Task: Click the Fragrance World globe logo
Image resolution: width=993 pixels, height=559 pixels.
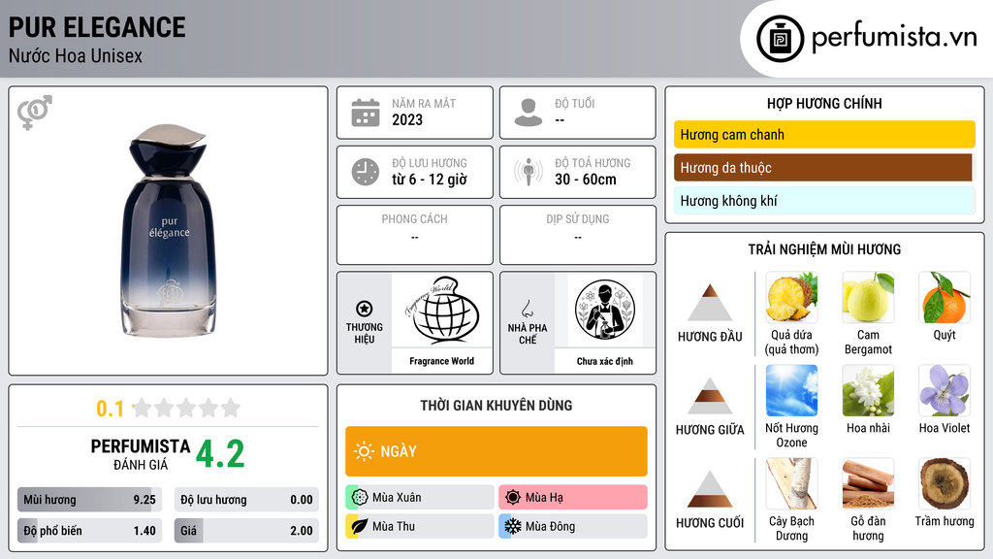Action: tap(441, 311)
